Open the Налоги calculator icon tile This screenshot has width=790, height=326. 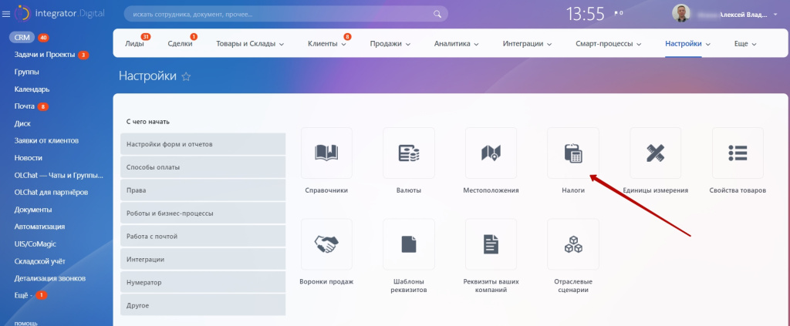tap(572, 153)
